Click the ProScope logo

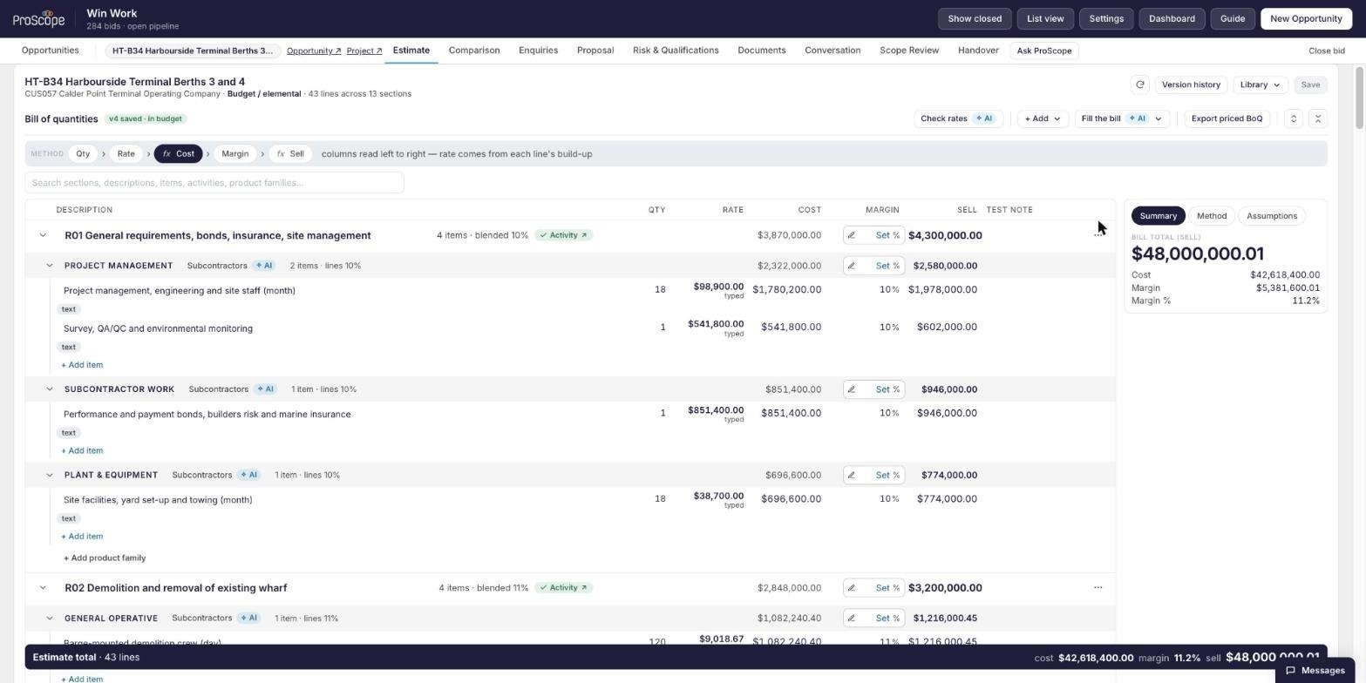pos(38,18)
